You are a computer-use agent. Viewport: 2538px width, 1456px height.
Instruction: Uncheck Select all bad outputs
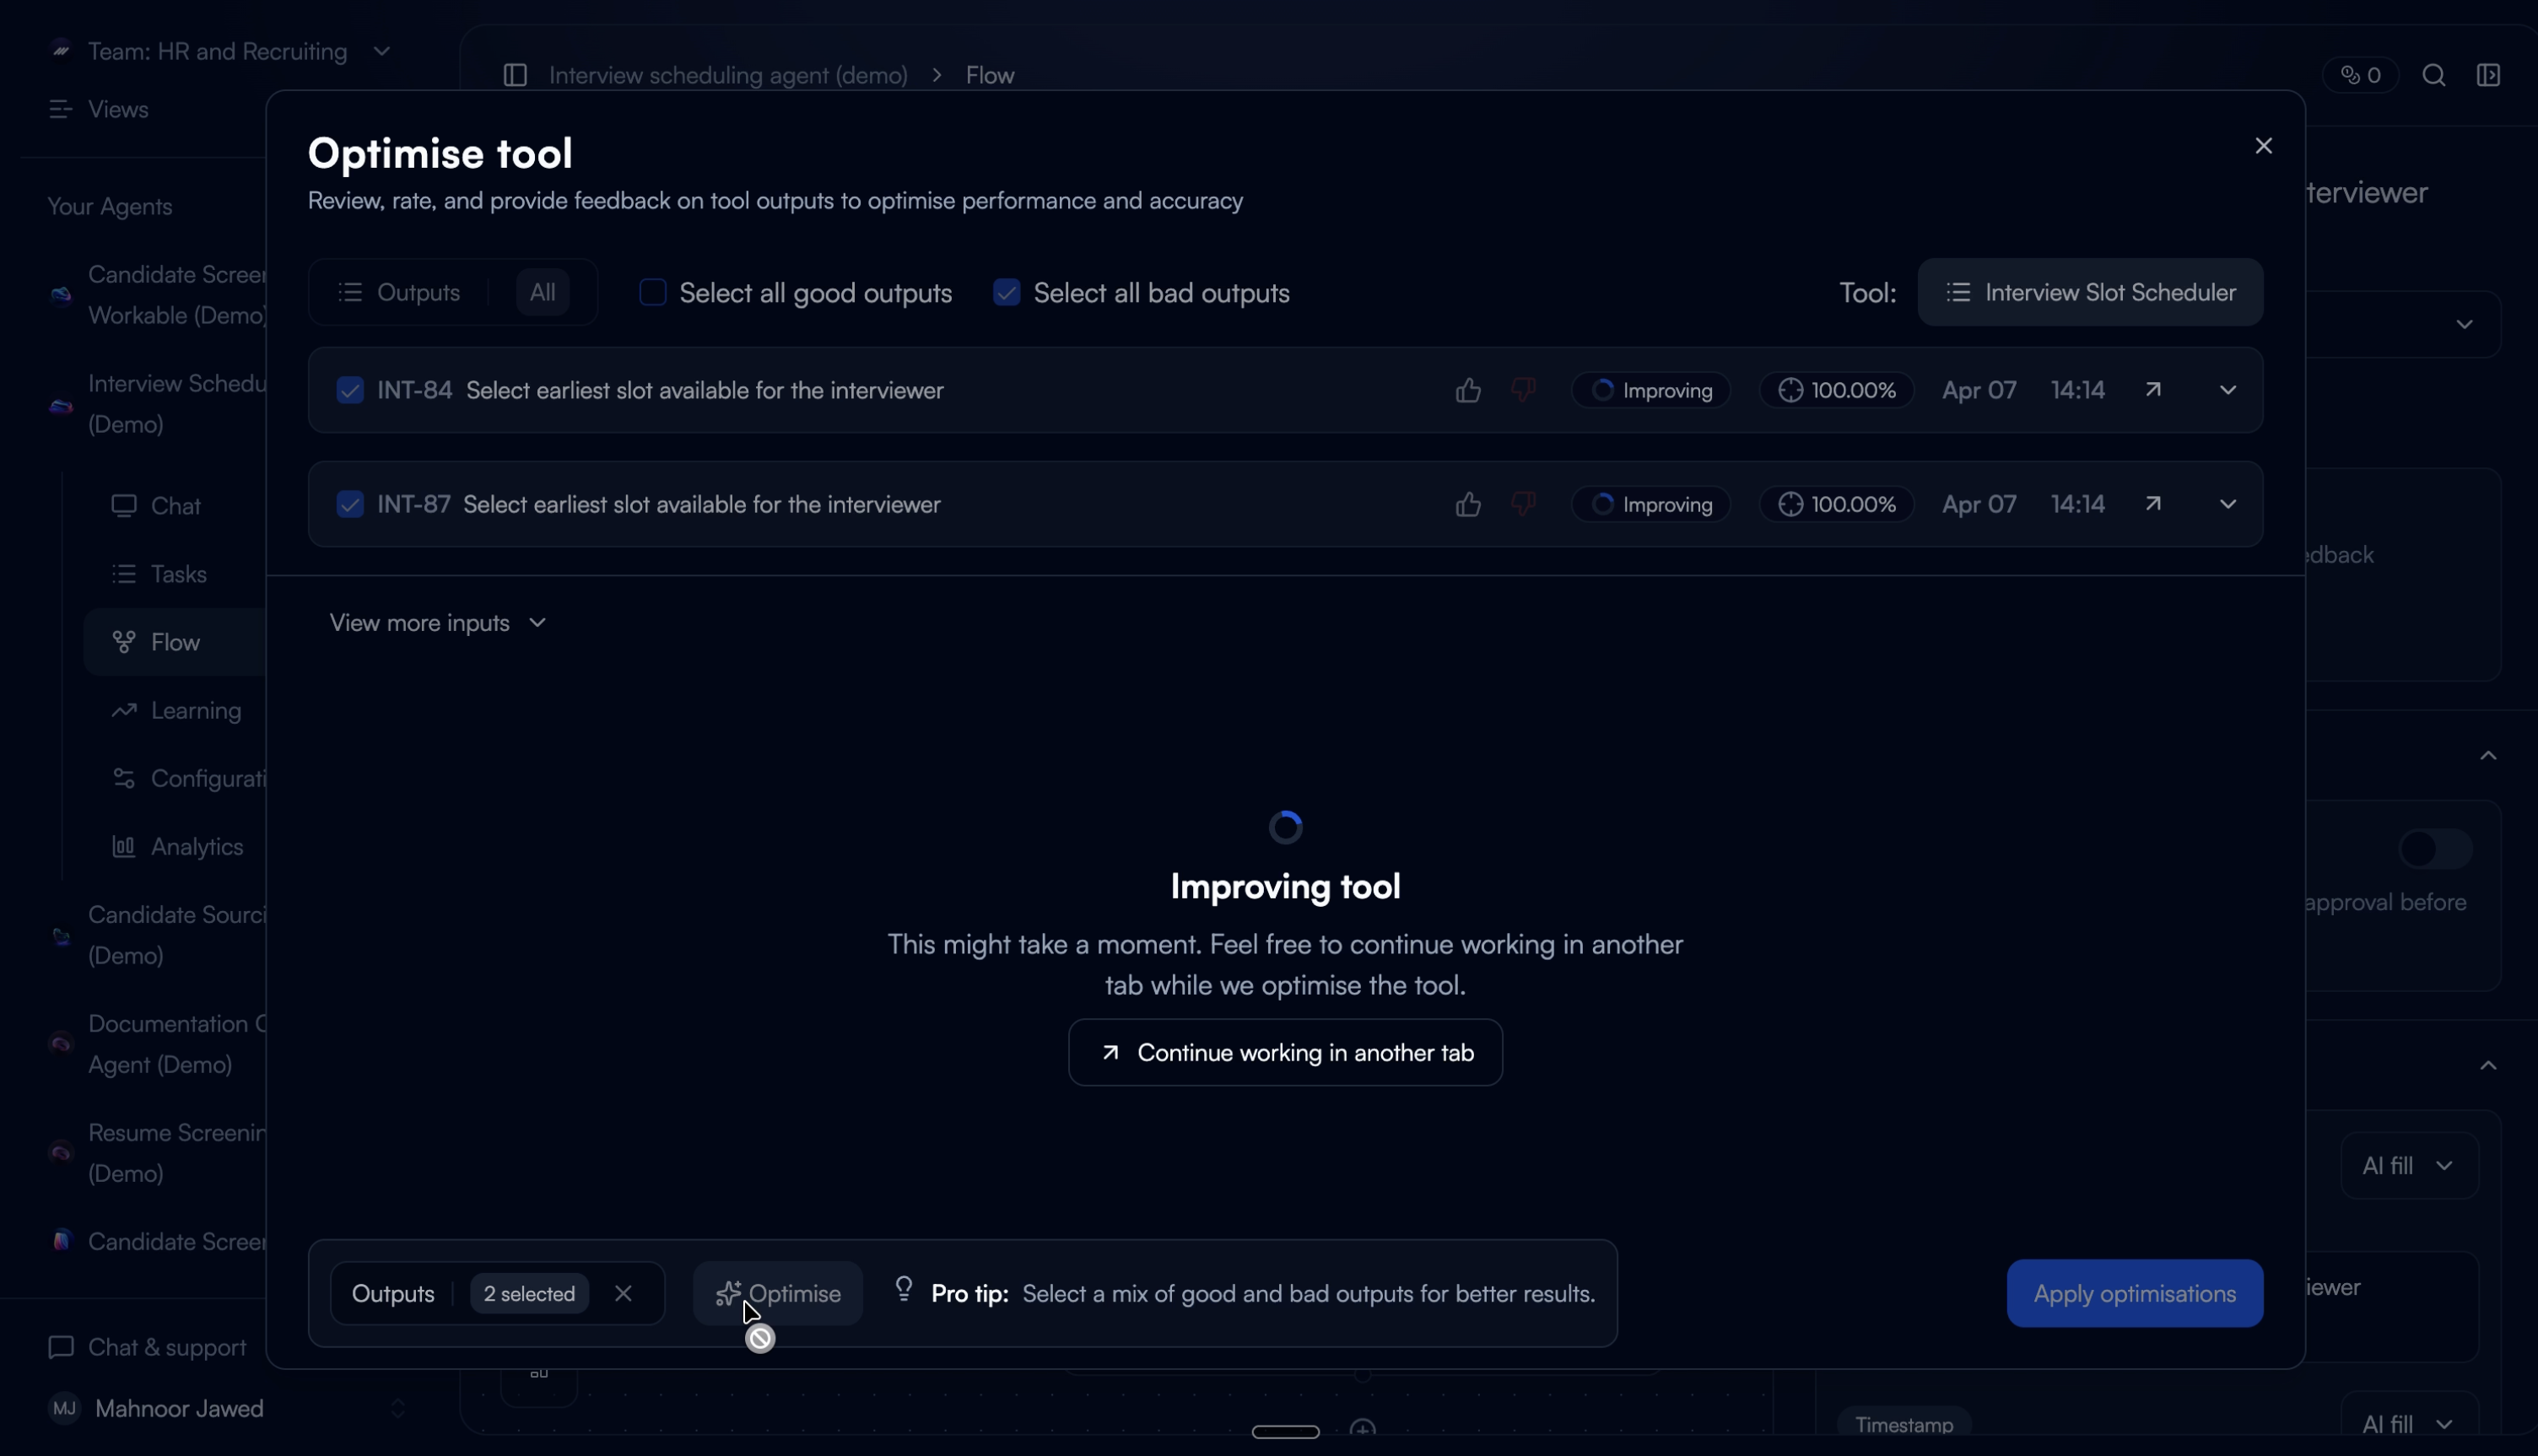1006,292
